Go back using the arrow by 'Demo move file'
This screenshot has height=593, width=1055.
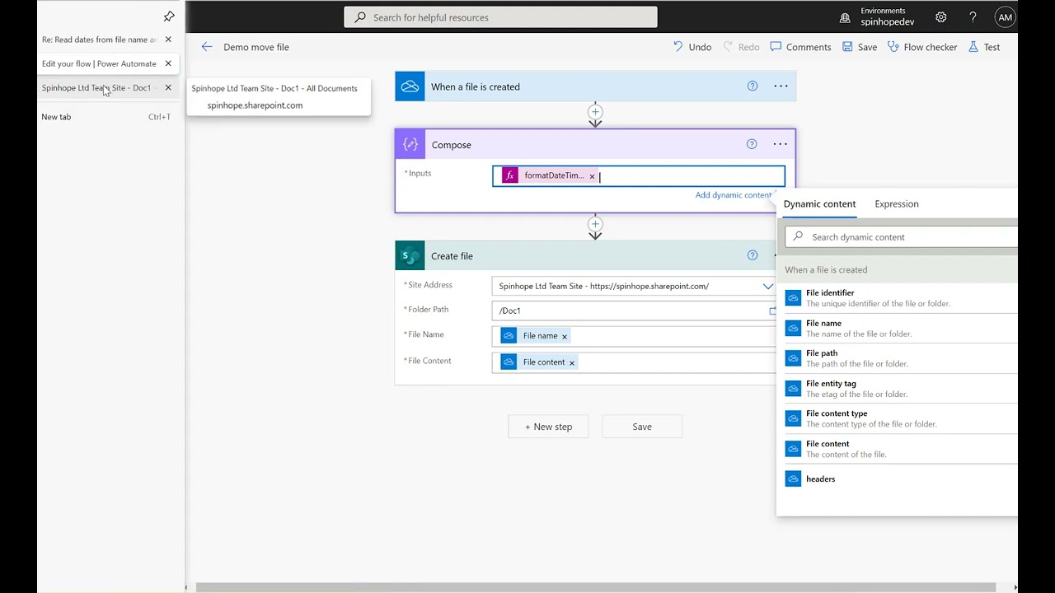tap(207, 47)
